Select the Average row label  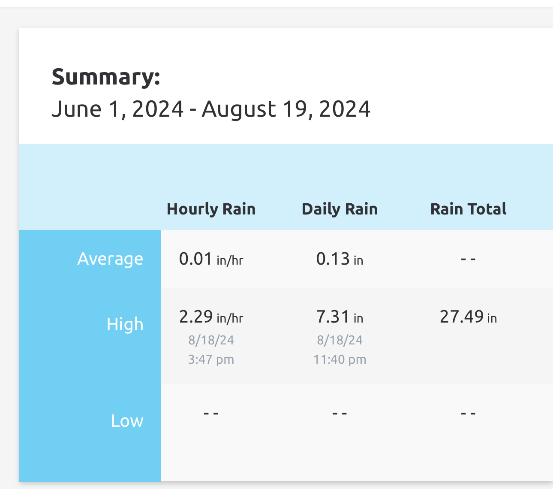110,259
